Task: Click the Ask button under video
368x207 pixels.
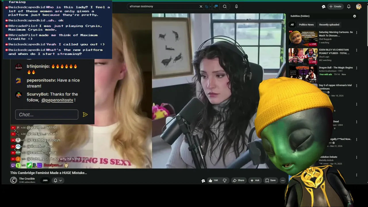Action: pyautogui.click(x=255, y=180)
